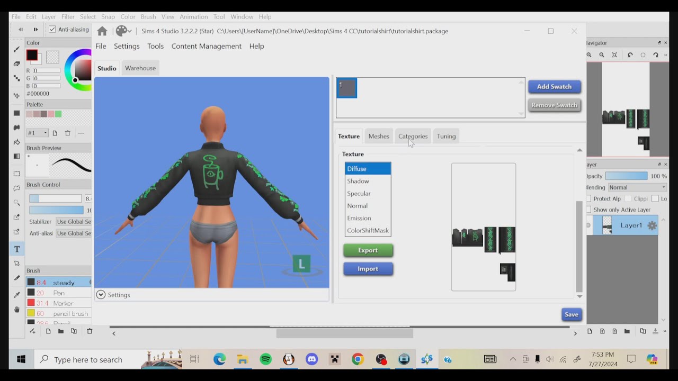Click the Save button
The height and width of the screenshot is (381, 678).
click(571, 314)
